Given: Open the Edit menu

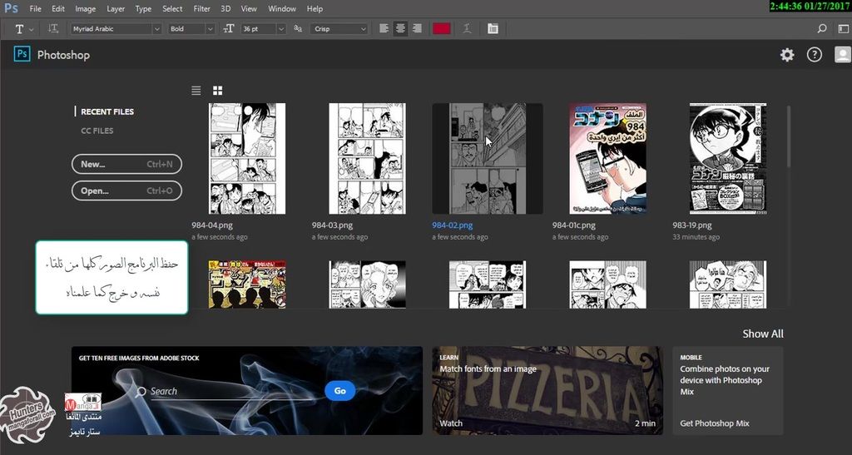Looking at the screenshot, I should 58,8.
